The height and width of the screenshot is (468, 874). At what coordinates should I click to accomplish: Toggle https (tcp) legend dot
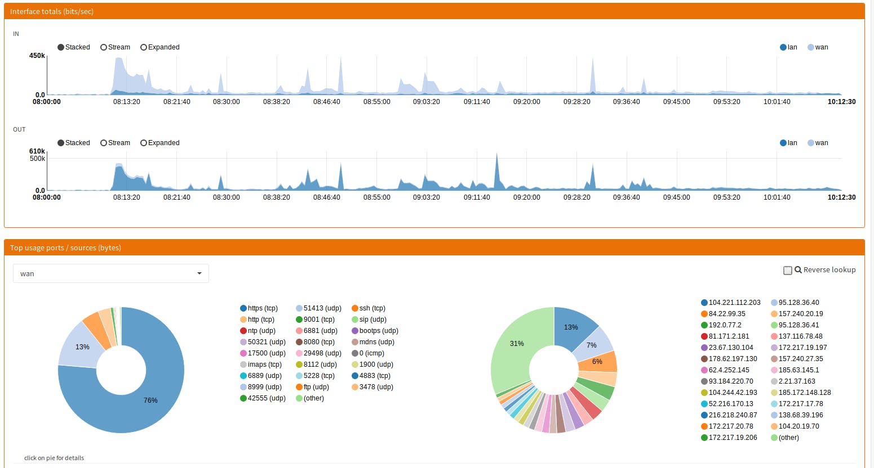pyautogui.click(x=243, y=308)
